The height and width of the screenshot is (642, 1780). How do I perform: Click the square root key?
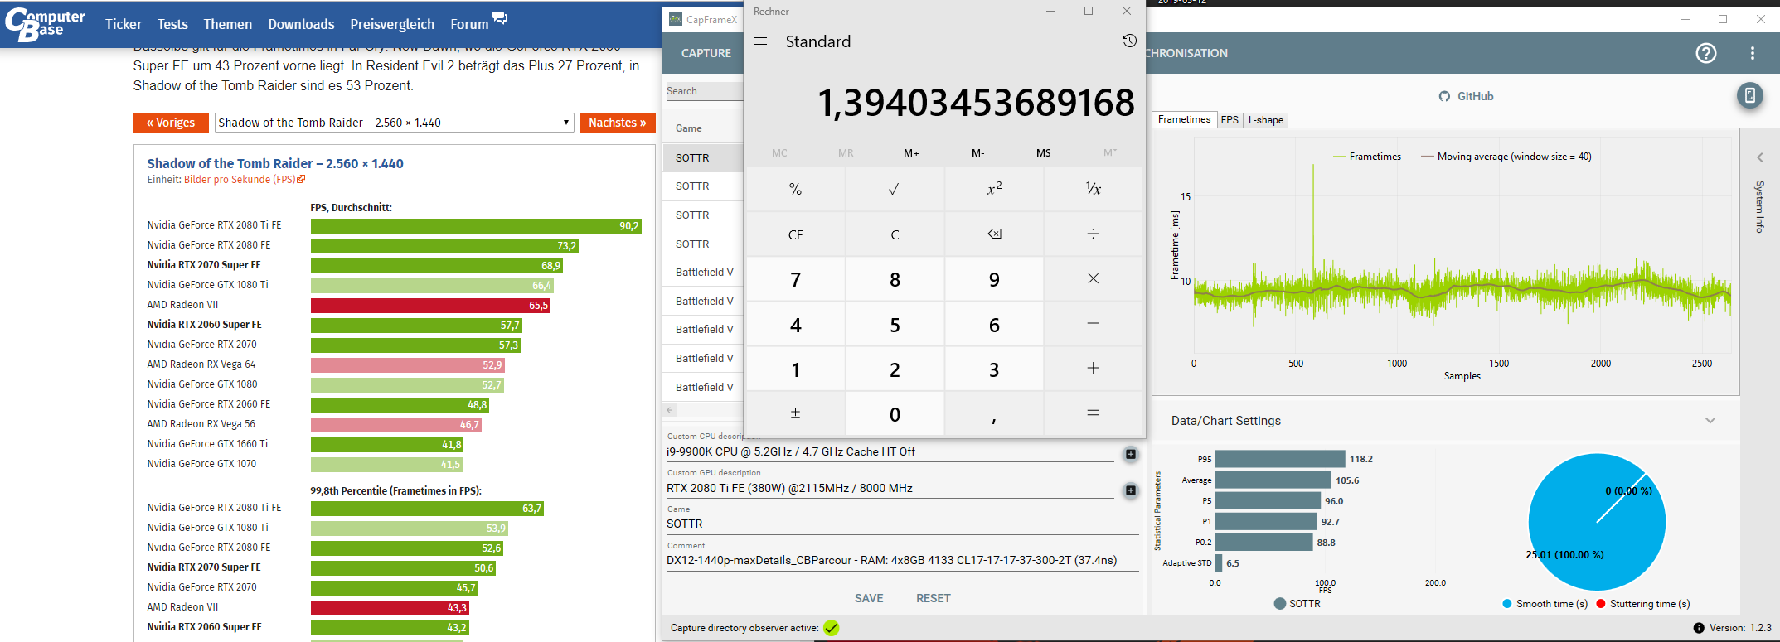tap(894, 190)
